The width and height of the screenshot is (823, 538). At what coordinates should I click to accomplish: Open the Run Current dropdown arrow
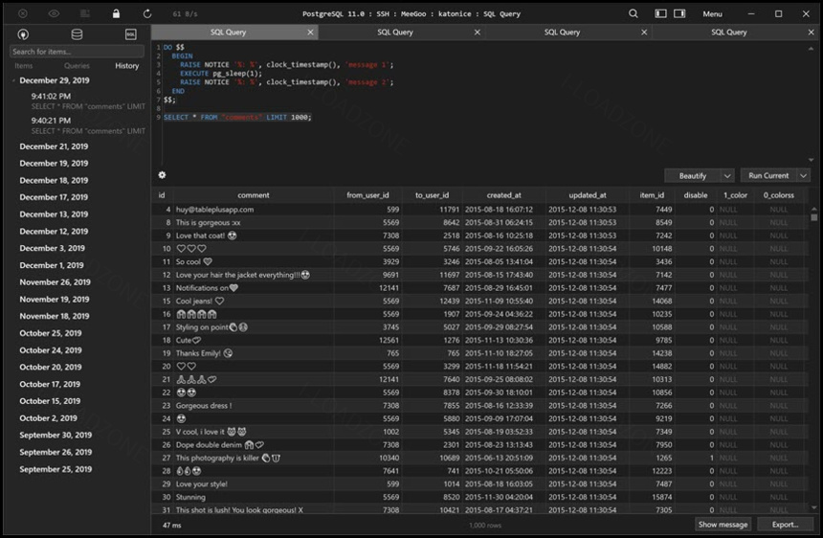click(804, 176)
